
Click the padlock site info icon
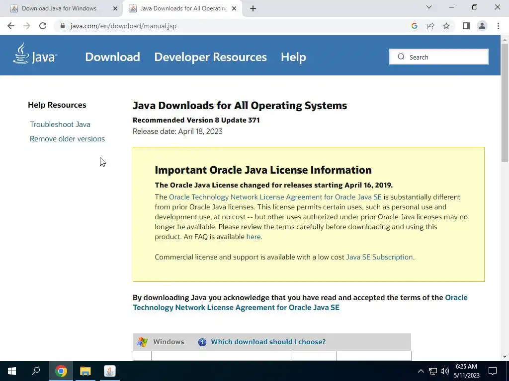coord(63,26)
